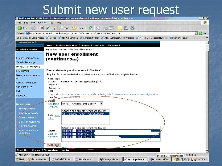Open HELP at Spherion links shortcut
The height and width of the screenshot is (166, 222).
point(68,38)
